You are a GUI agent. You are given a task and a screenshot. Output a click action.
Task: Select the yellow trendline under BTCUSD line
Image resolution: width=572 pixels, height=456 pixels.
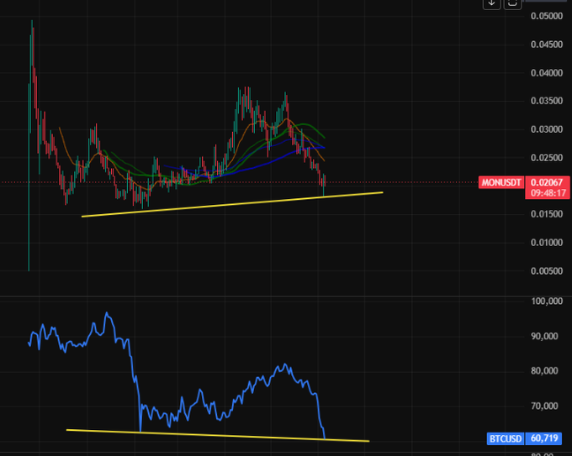[218, 435]
